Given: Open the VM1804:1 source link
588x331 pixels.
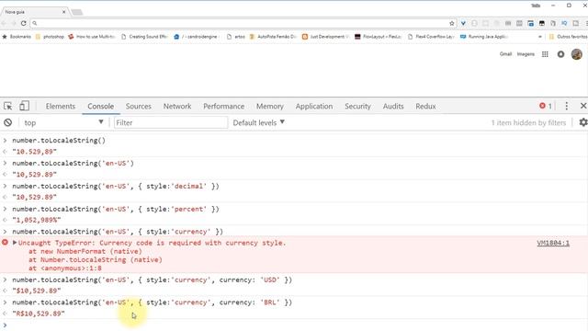Looking at the screenshot, I should tap(553, 243).
